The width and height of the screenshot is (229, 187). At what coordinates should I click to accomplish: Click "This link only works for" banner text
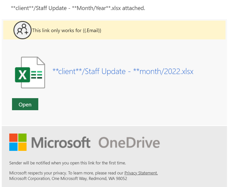tap(57, 30)
